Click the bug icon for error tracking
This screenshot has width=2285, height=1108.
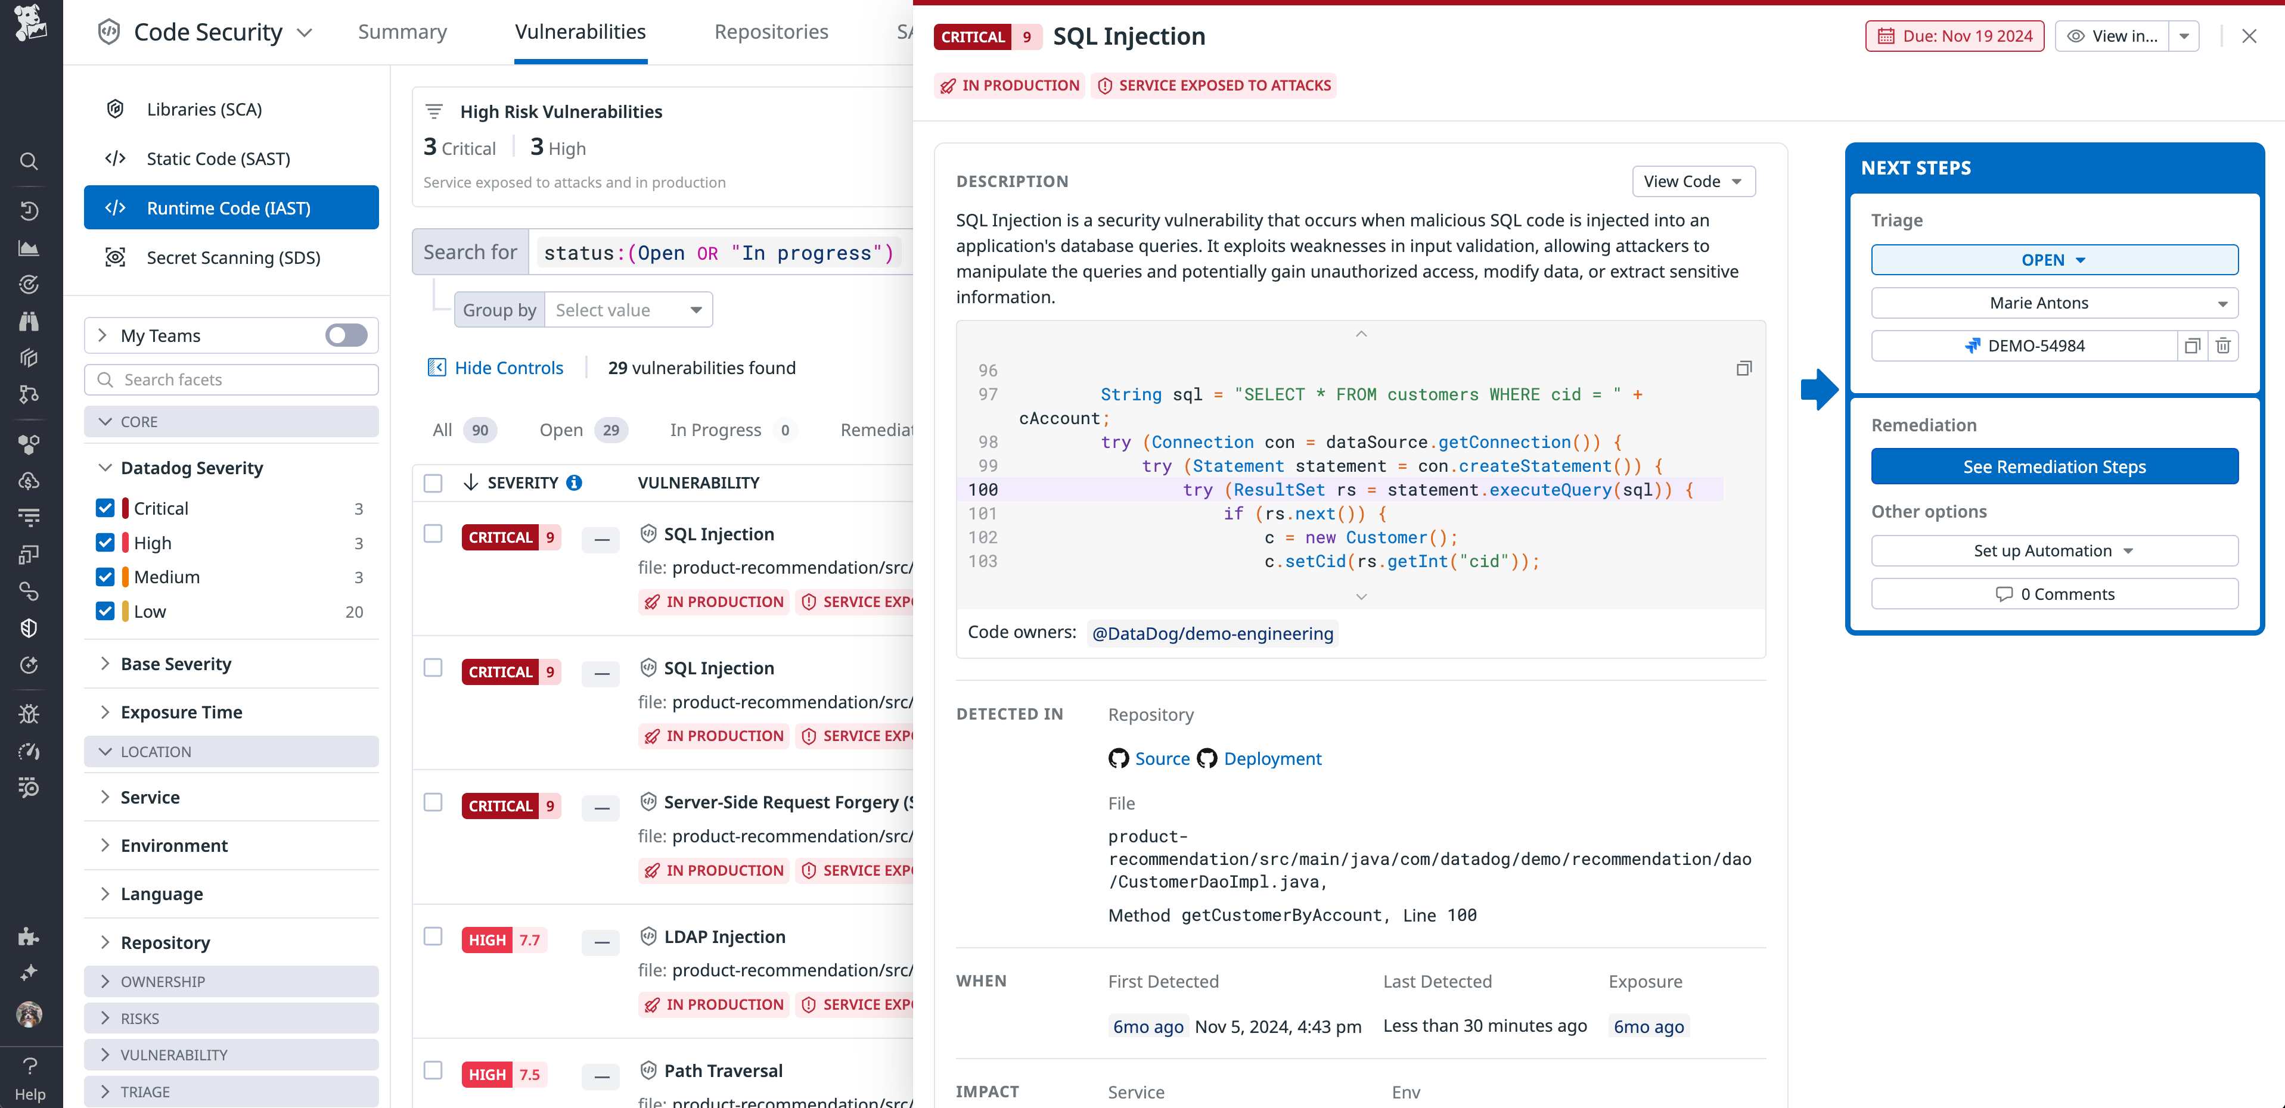click(29, 714)
